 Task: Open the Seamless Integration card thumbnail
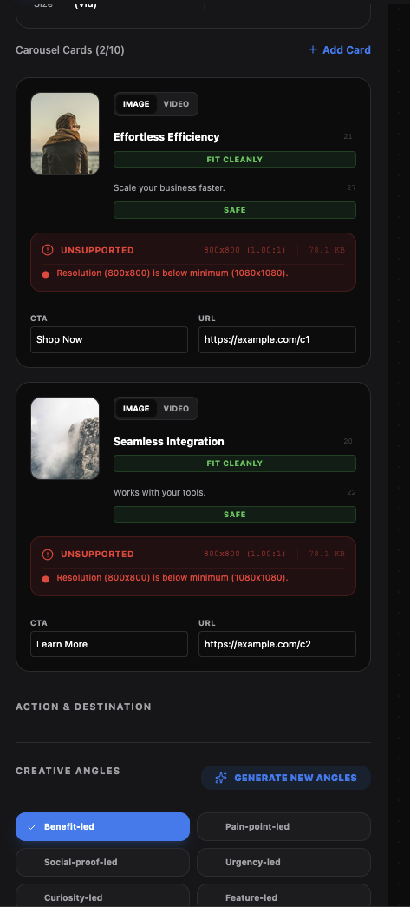pos(65,438)
